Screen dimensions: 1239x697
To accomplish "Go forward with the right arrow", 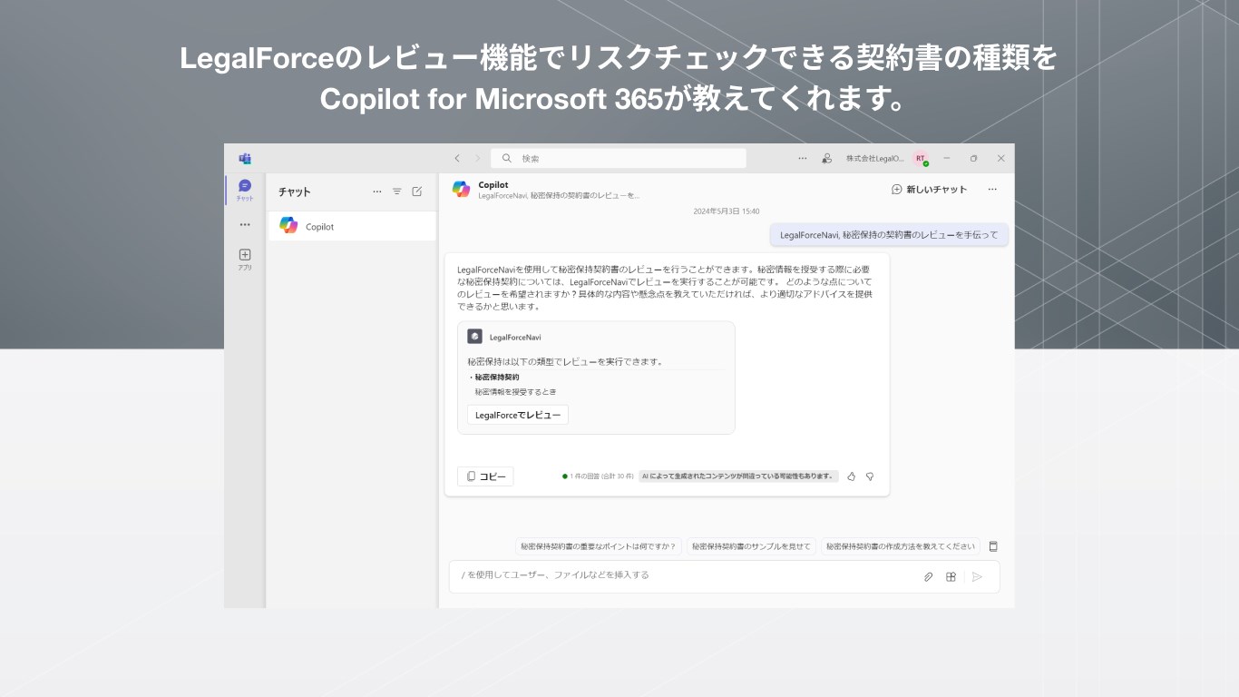I will [x=478, y=158].
